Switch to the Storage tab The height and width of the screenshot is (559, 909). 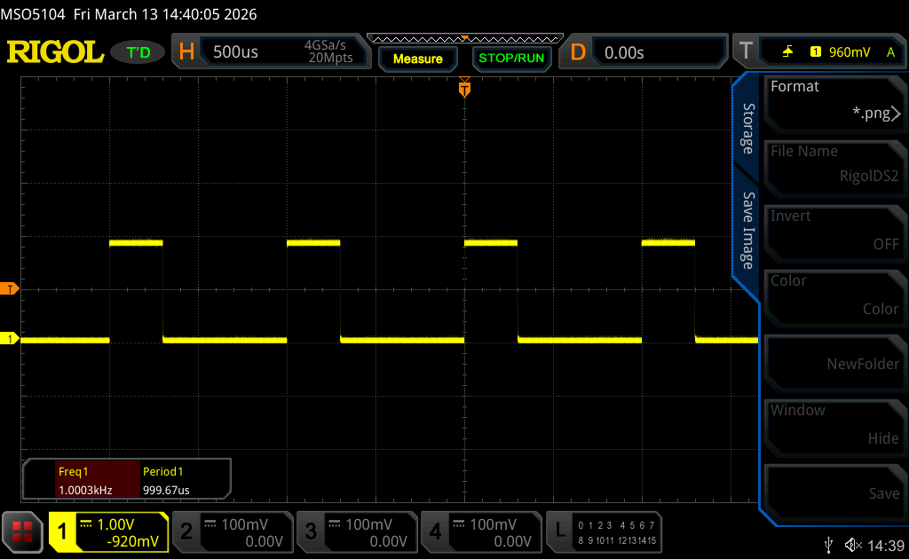[x=747, y=129]
